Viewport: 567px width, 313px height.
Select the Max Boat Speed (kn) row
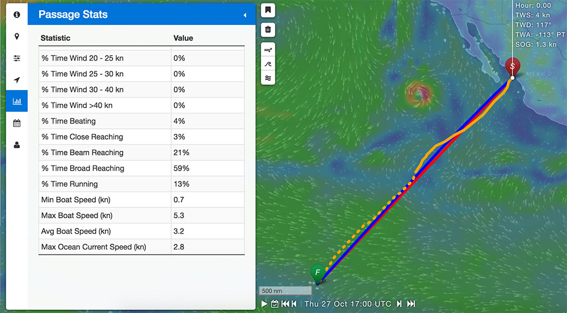(141, 215)
